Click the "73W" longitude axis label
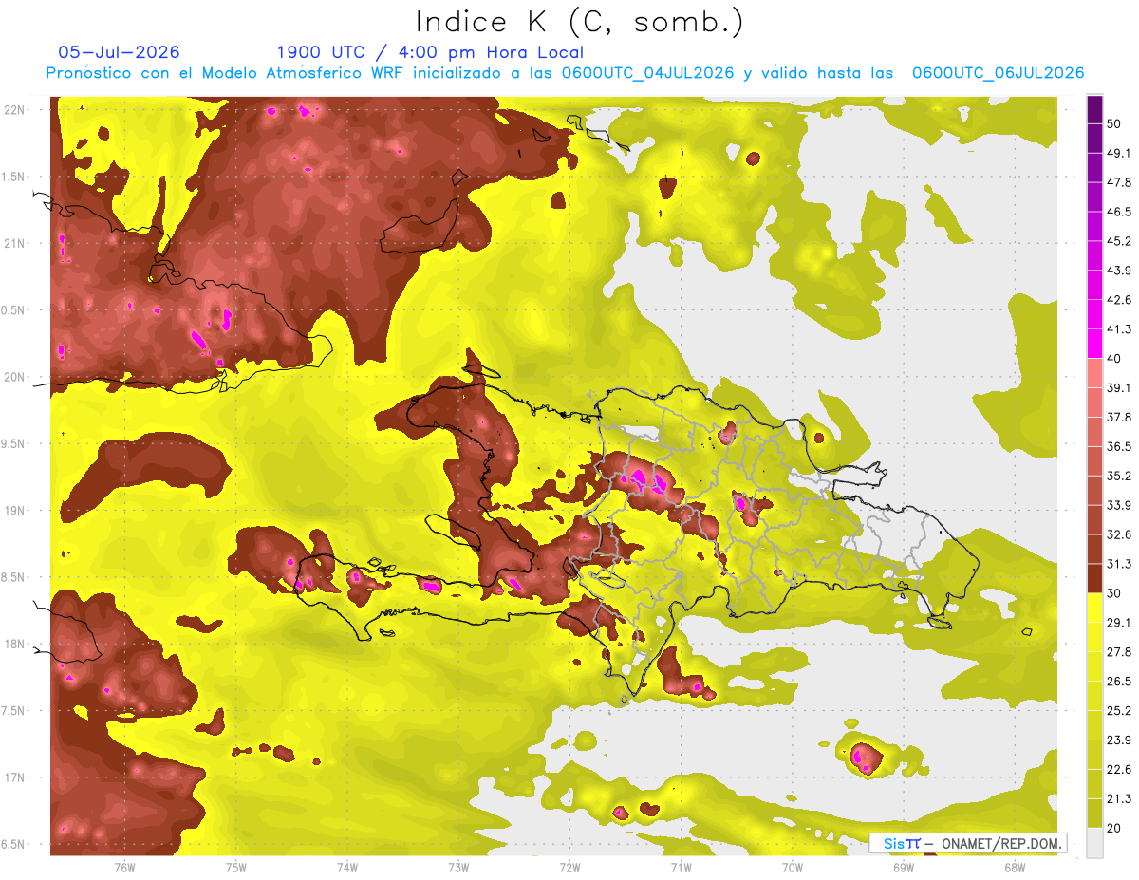The image size is (1139, 880). (458, 868)
